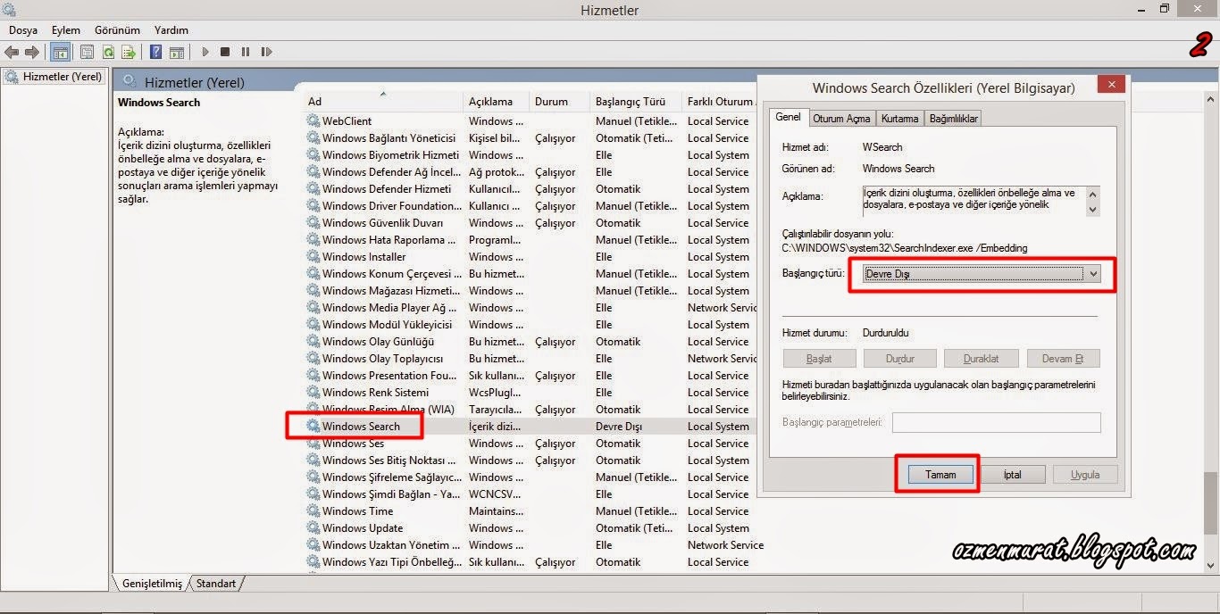Click the gear icon beside Windows Biyometrik Hizmeti
Viewport: 1220px width, 614px height.
(313, 154)
